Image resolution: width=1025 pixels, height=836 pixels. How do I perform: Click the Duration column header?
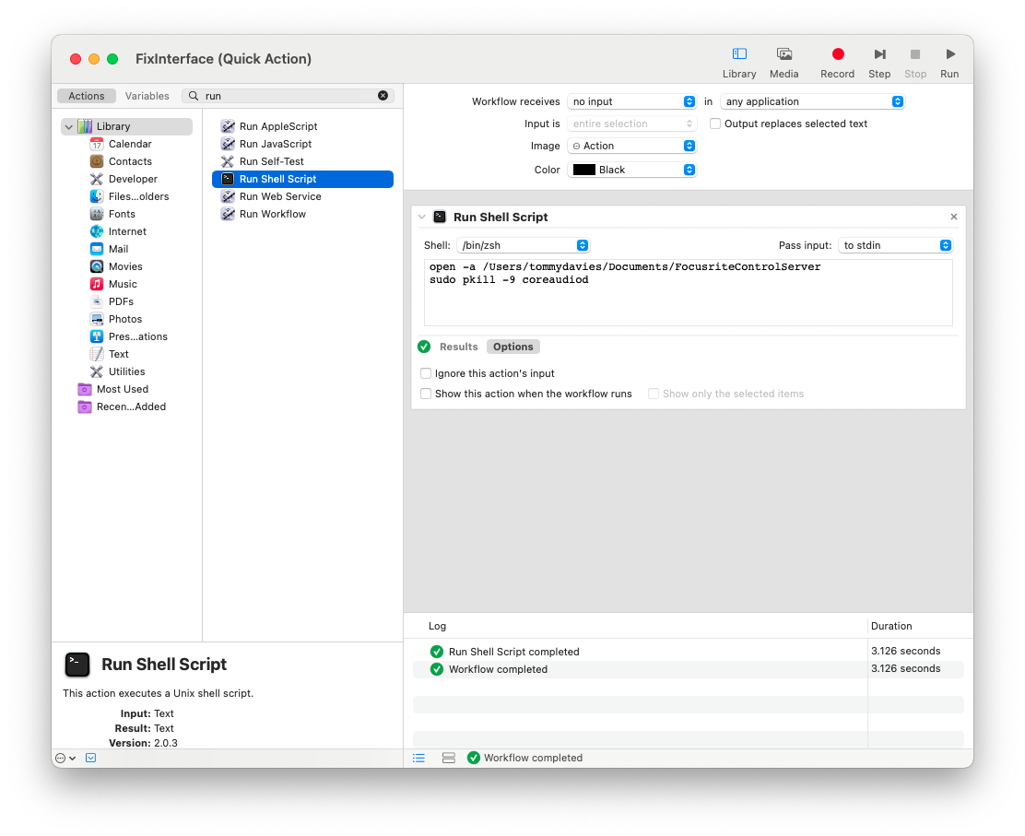pyautogui.click(x=891, y=626)
